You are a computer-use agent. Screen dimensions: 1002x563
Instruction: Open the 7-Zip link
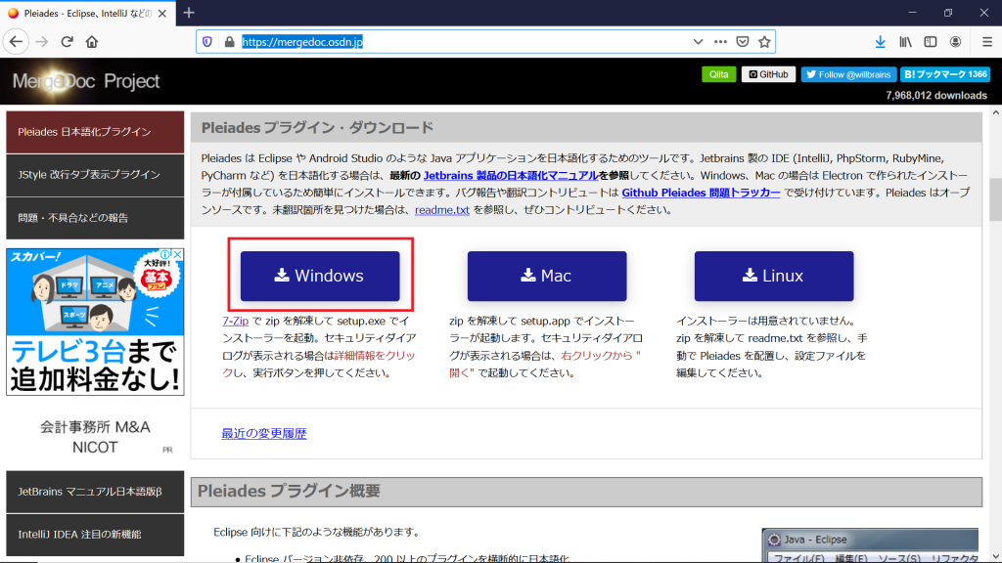(x=235, y=321)
